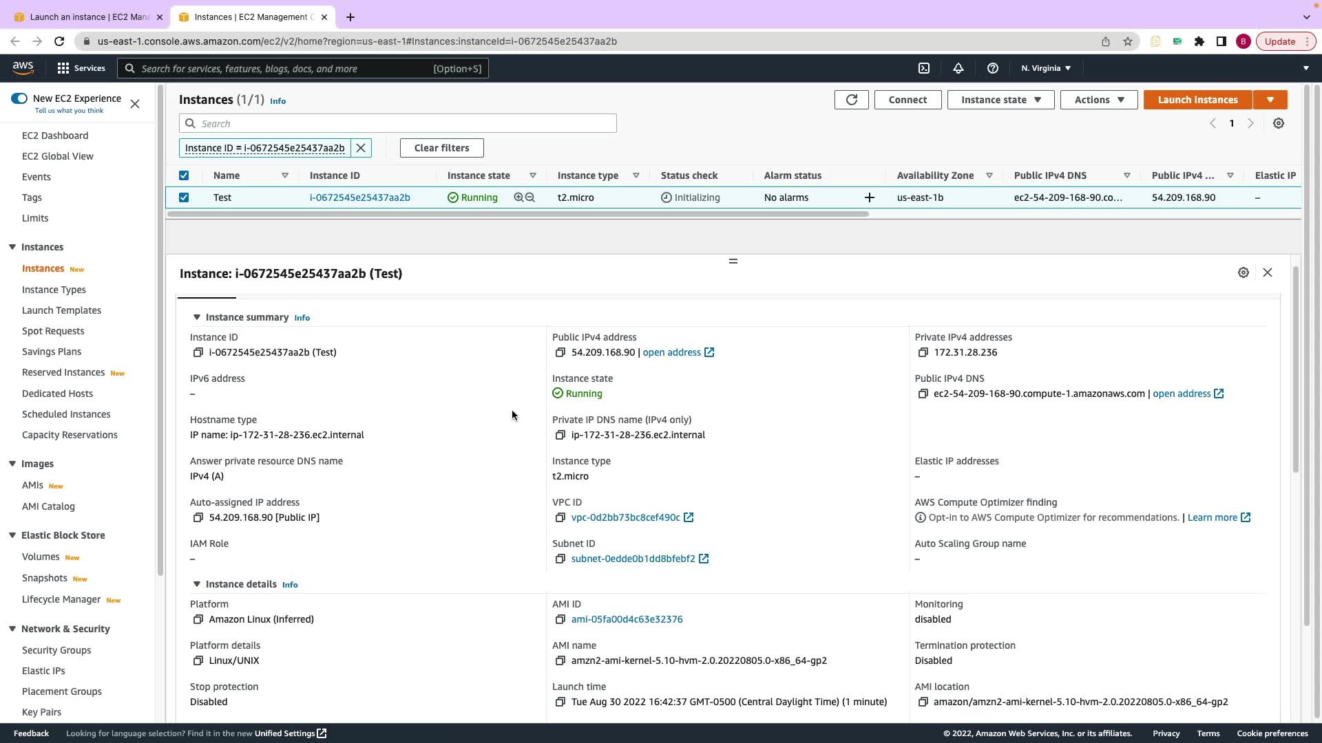
Task: Uncheck the select-all header checkbox
Action: pos(184,175)
